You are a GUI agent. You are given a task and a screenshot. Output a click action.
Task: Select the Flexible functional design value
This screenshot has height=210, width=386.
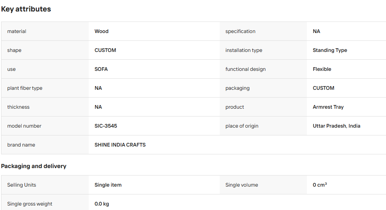[x=322, y=69]
